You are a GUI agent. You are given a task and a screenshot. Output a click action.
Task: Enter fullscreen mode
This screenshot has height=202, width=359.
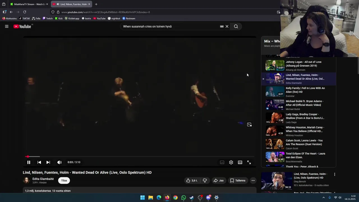click(249, 162)
